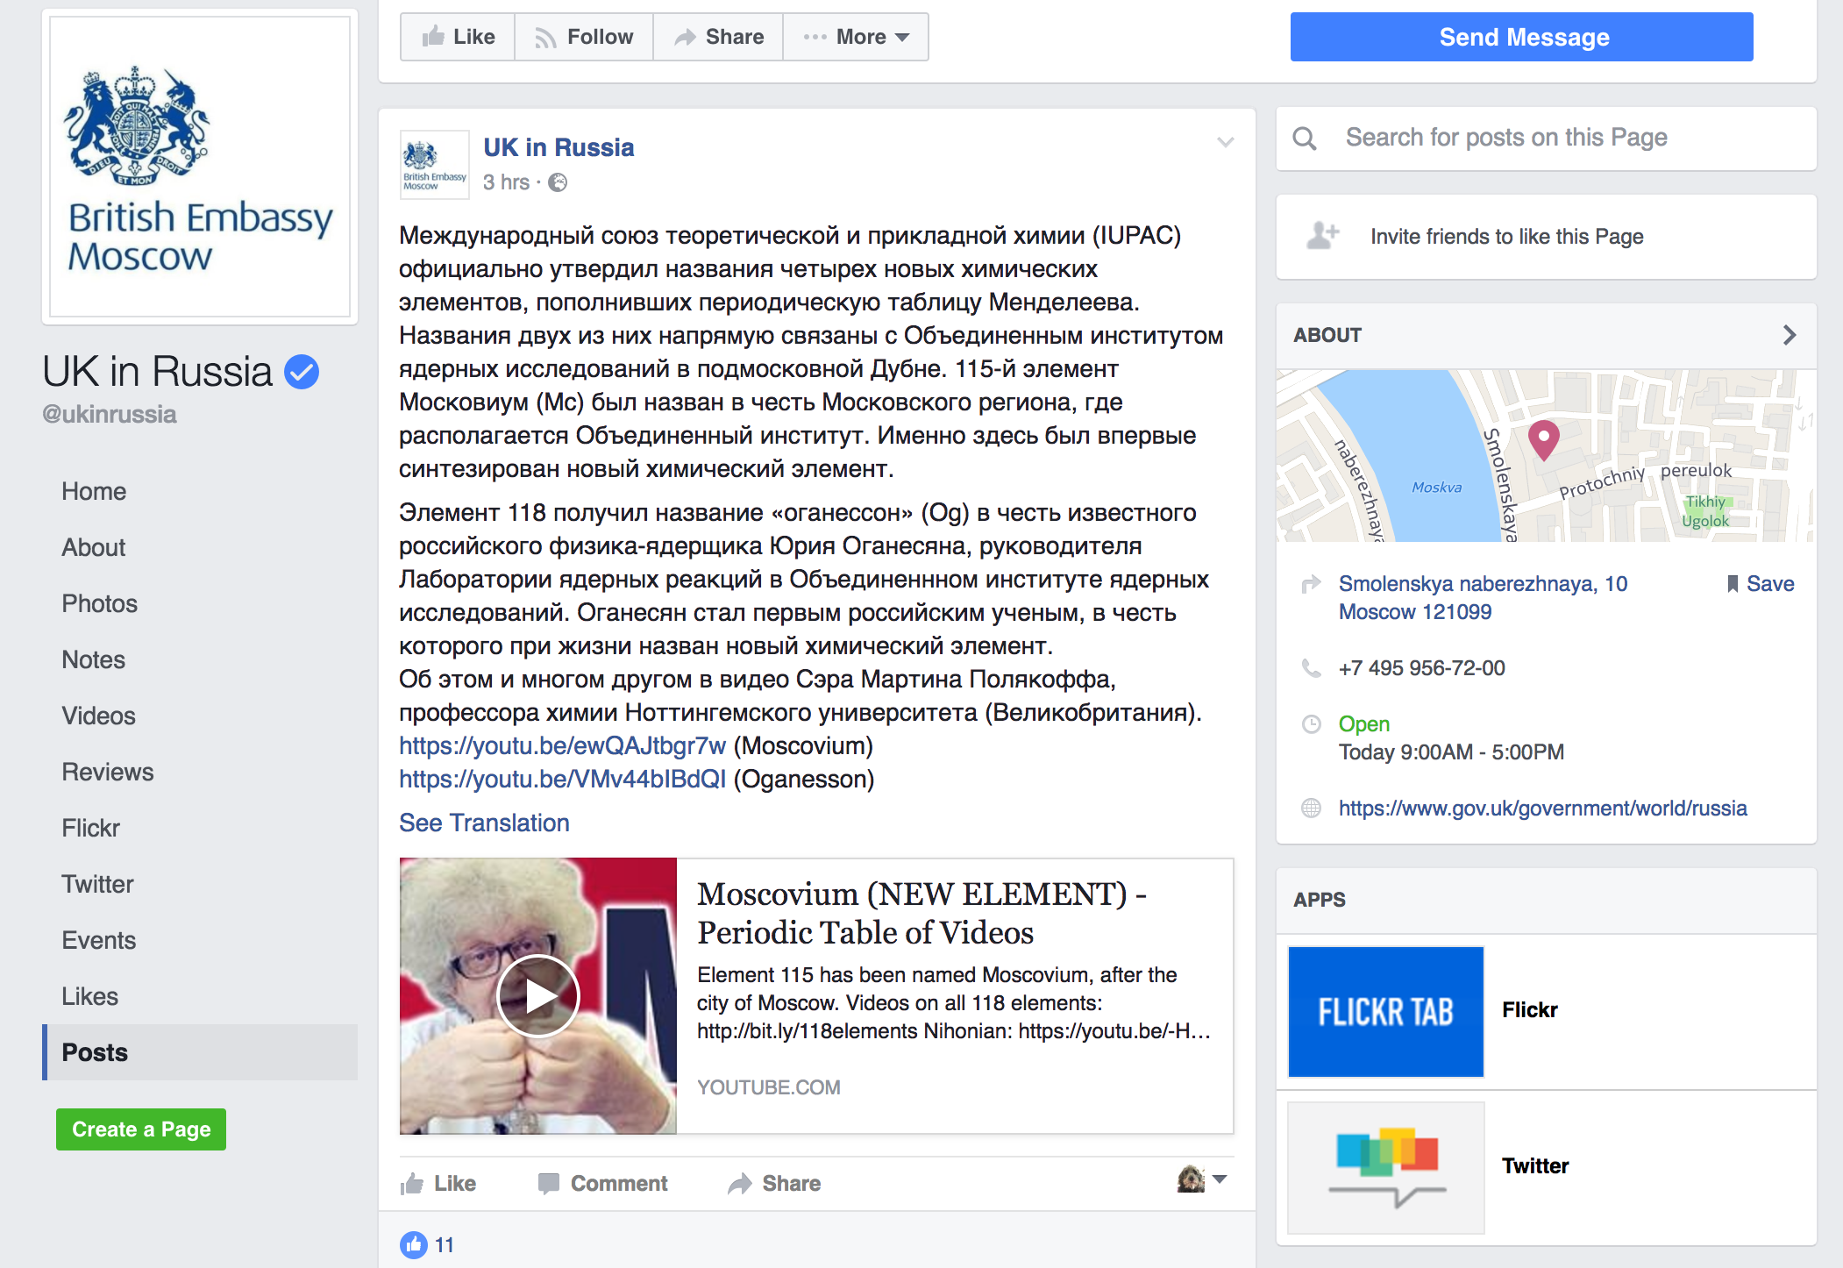Click the map location pin

coord(1543,440)
